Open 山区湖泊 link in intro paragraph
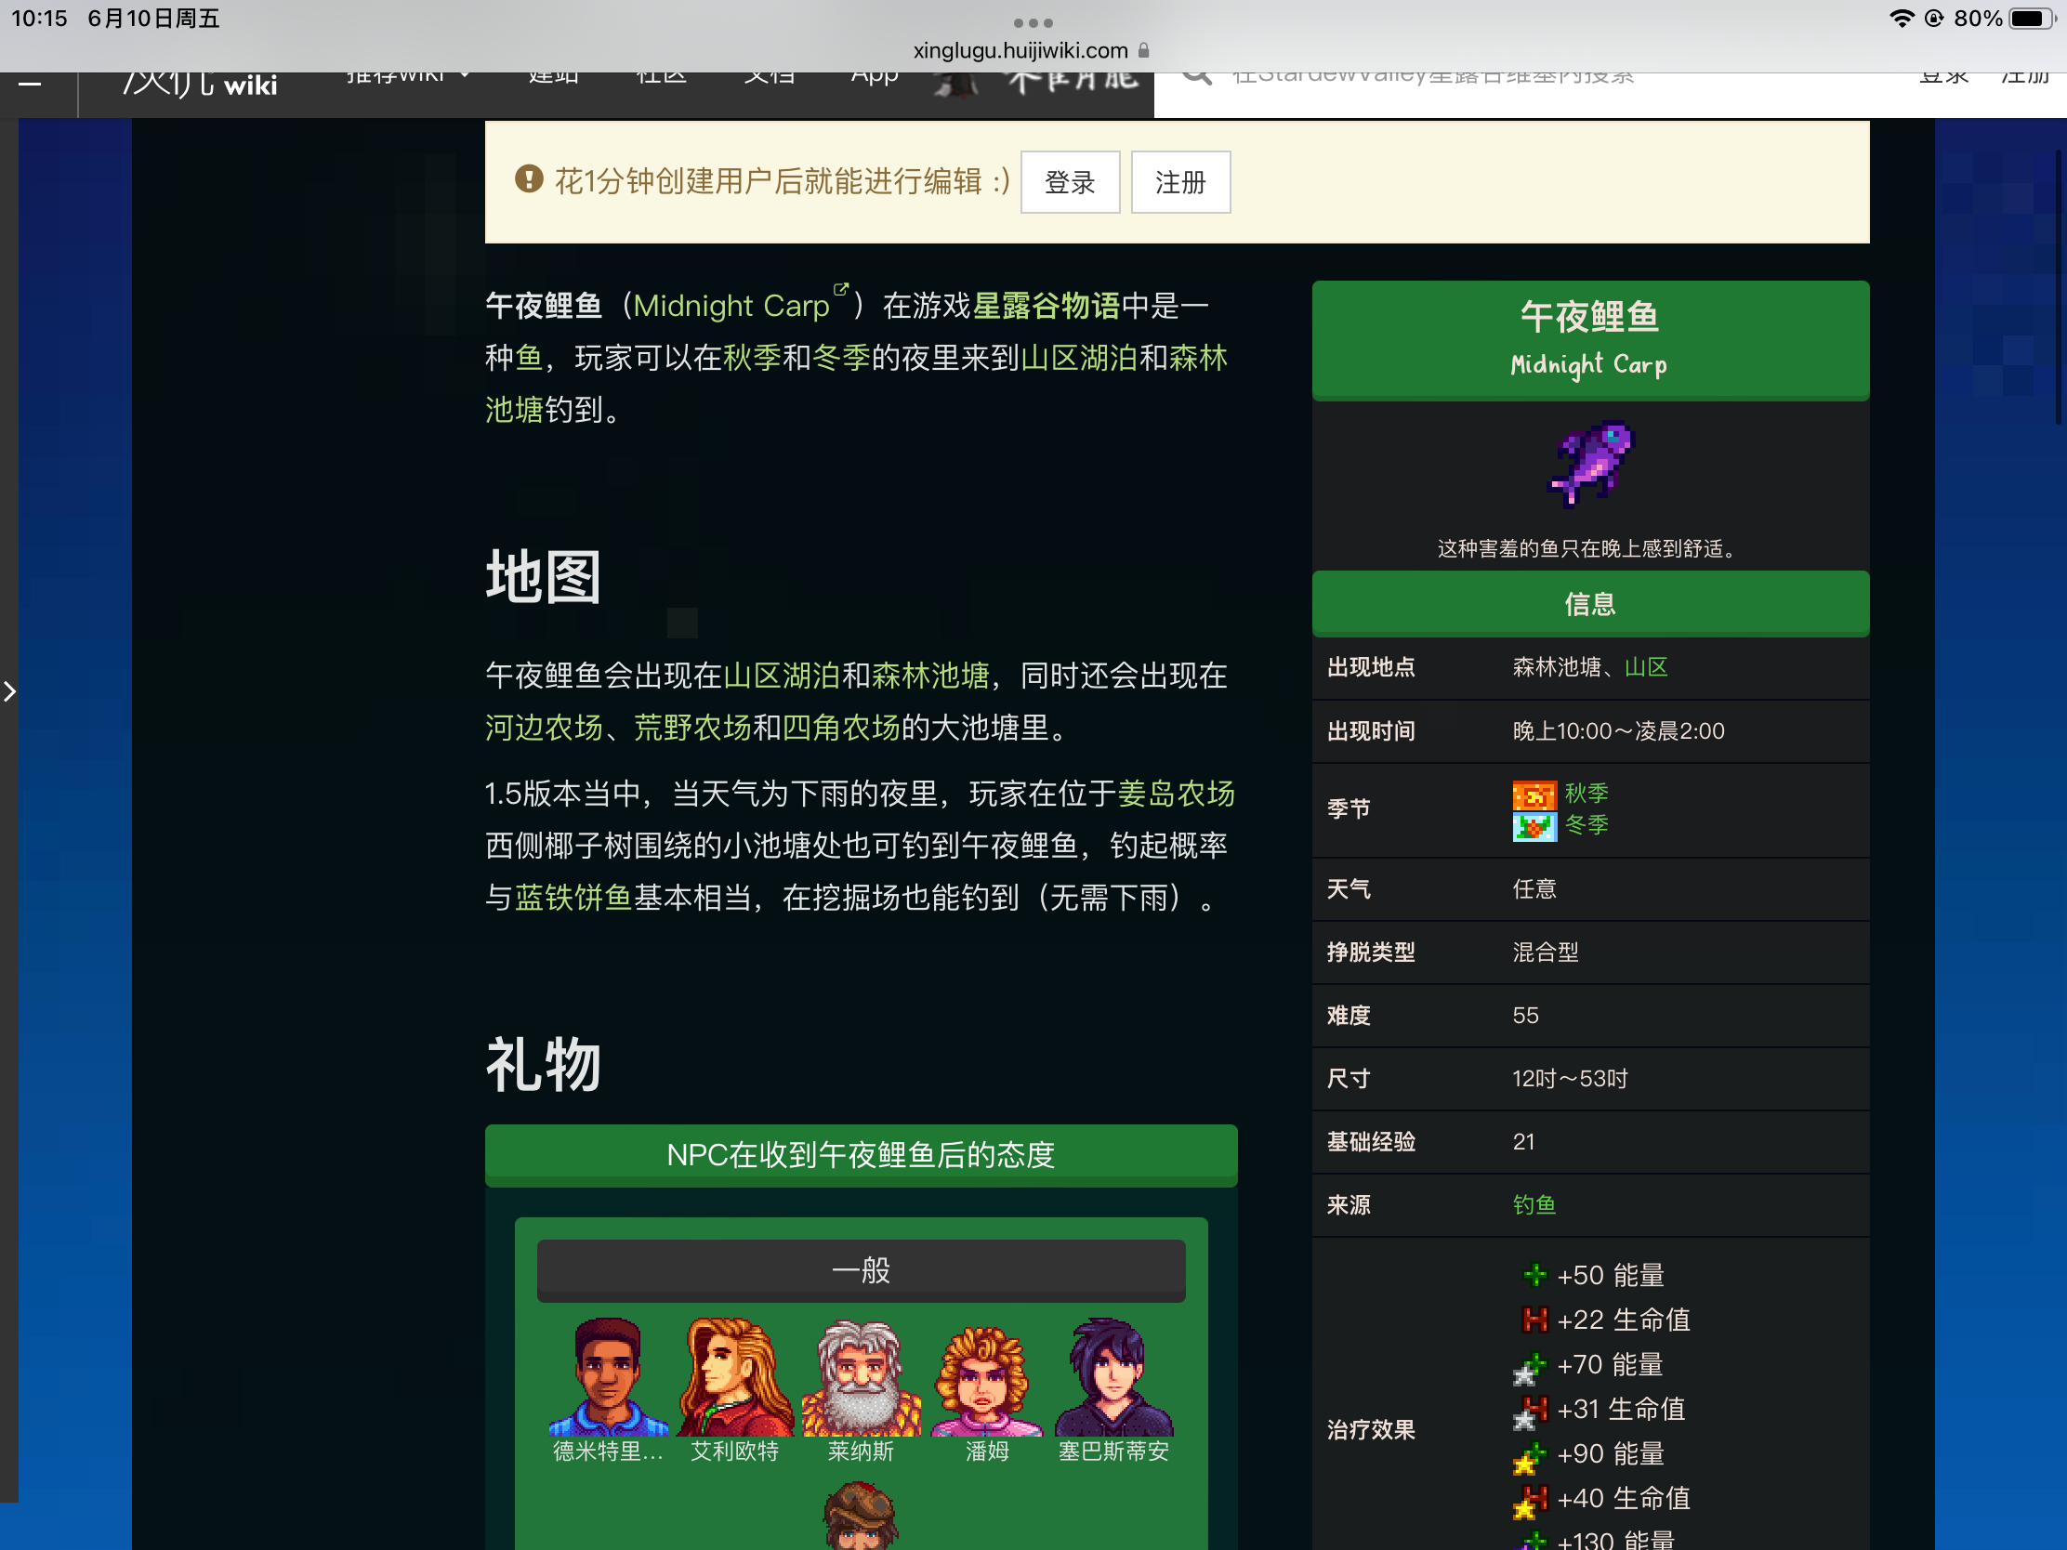Image resolution: width=2067 pixels, height=1550 pixels. click(x=1078, y=358)
